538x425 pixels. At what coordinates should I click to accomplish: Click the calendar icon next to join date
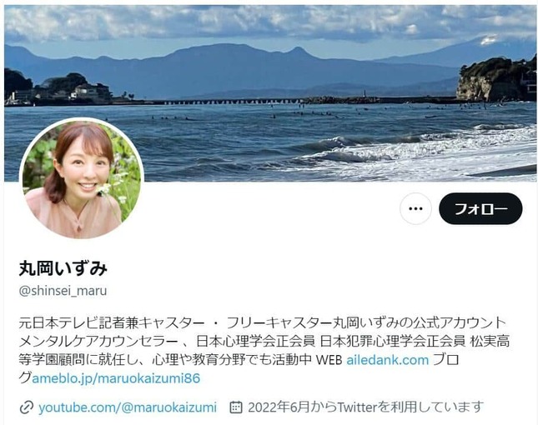tap(236, 407)
